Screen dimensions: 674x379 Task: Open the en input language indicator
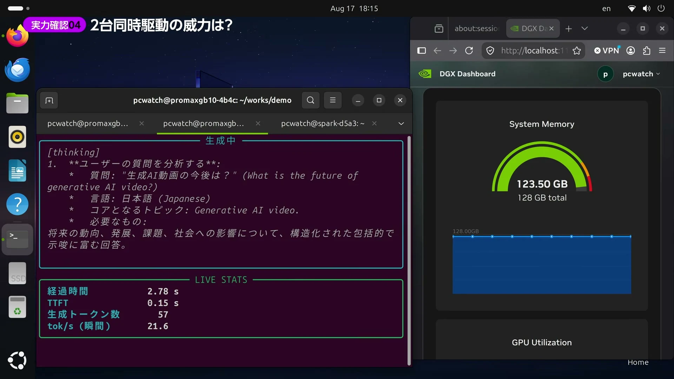[606, 9]
